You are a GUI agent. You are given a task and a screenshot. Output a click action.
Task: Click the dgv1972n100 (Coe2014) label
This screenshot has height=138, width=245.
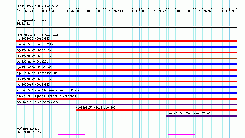34,50
